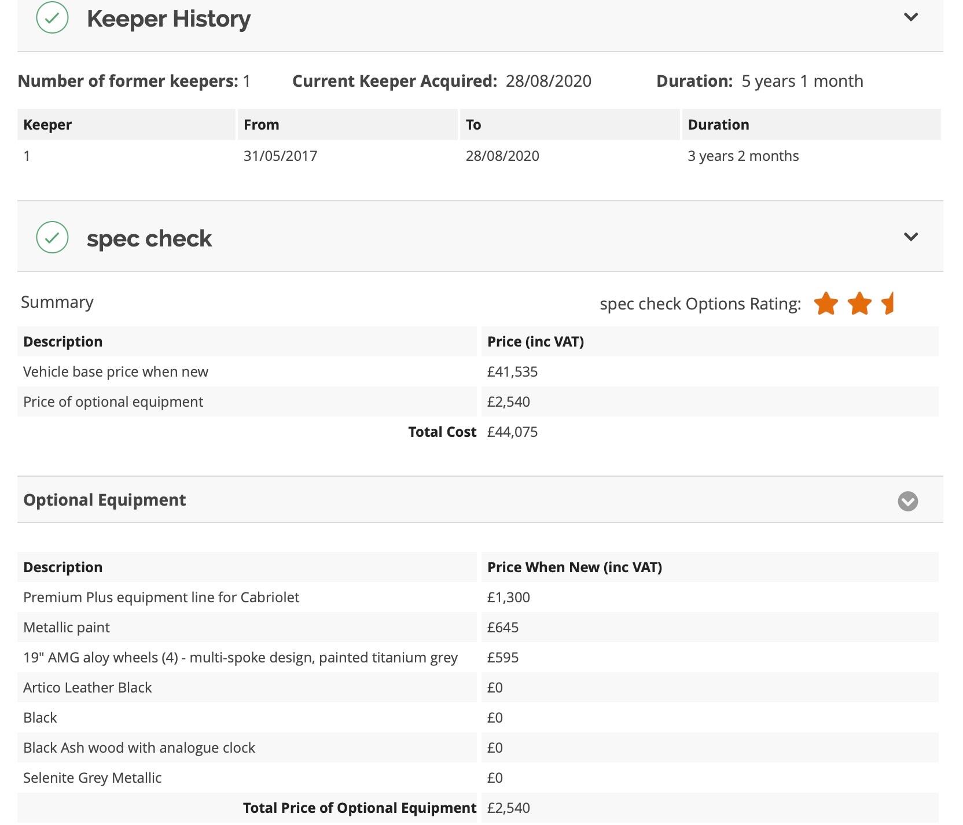Image resolution: width=963 pixels, height=825 pixels.
Task: Click the second orange rating star
Action: 859,303
